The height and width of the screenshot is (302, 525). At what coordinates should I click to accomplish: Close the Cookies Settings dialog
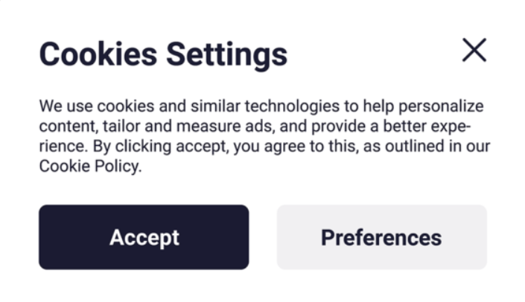[x=474, y=51]
